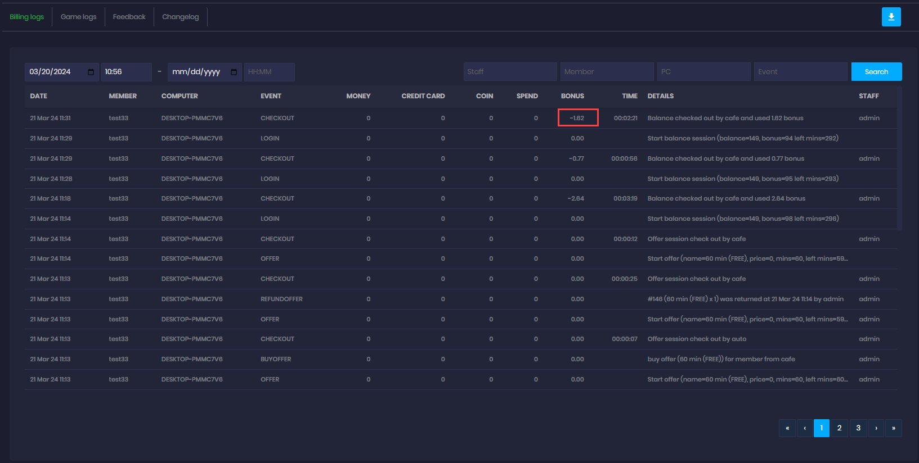This screenshot has width=919, height=463.
Task: Navigate to page 3
Action: pyautogui.click(x=858, y=428)
